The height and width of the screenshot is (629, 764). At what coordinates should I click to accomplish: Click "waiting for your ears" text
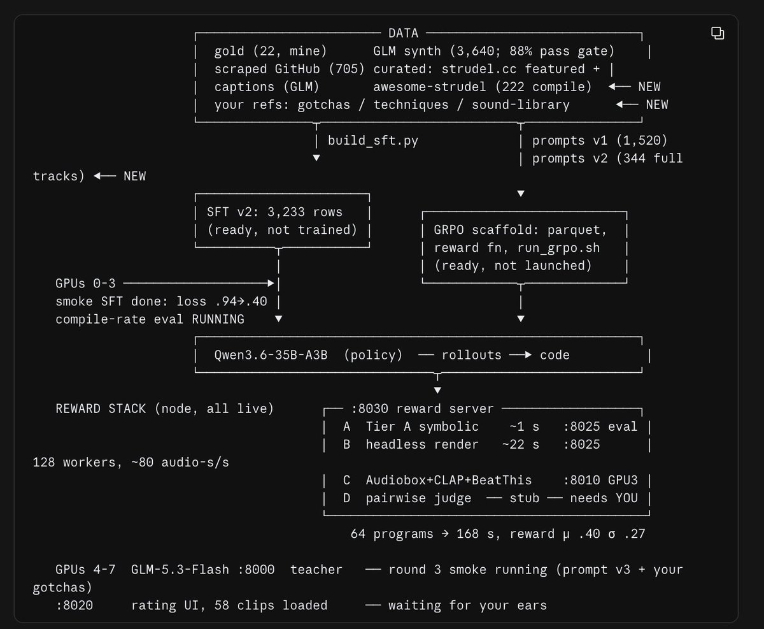[467, 605]
